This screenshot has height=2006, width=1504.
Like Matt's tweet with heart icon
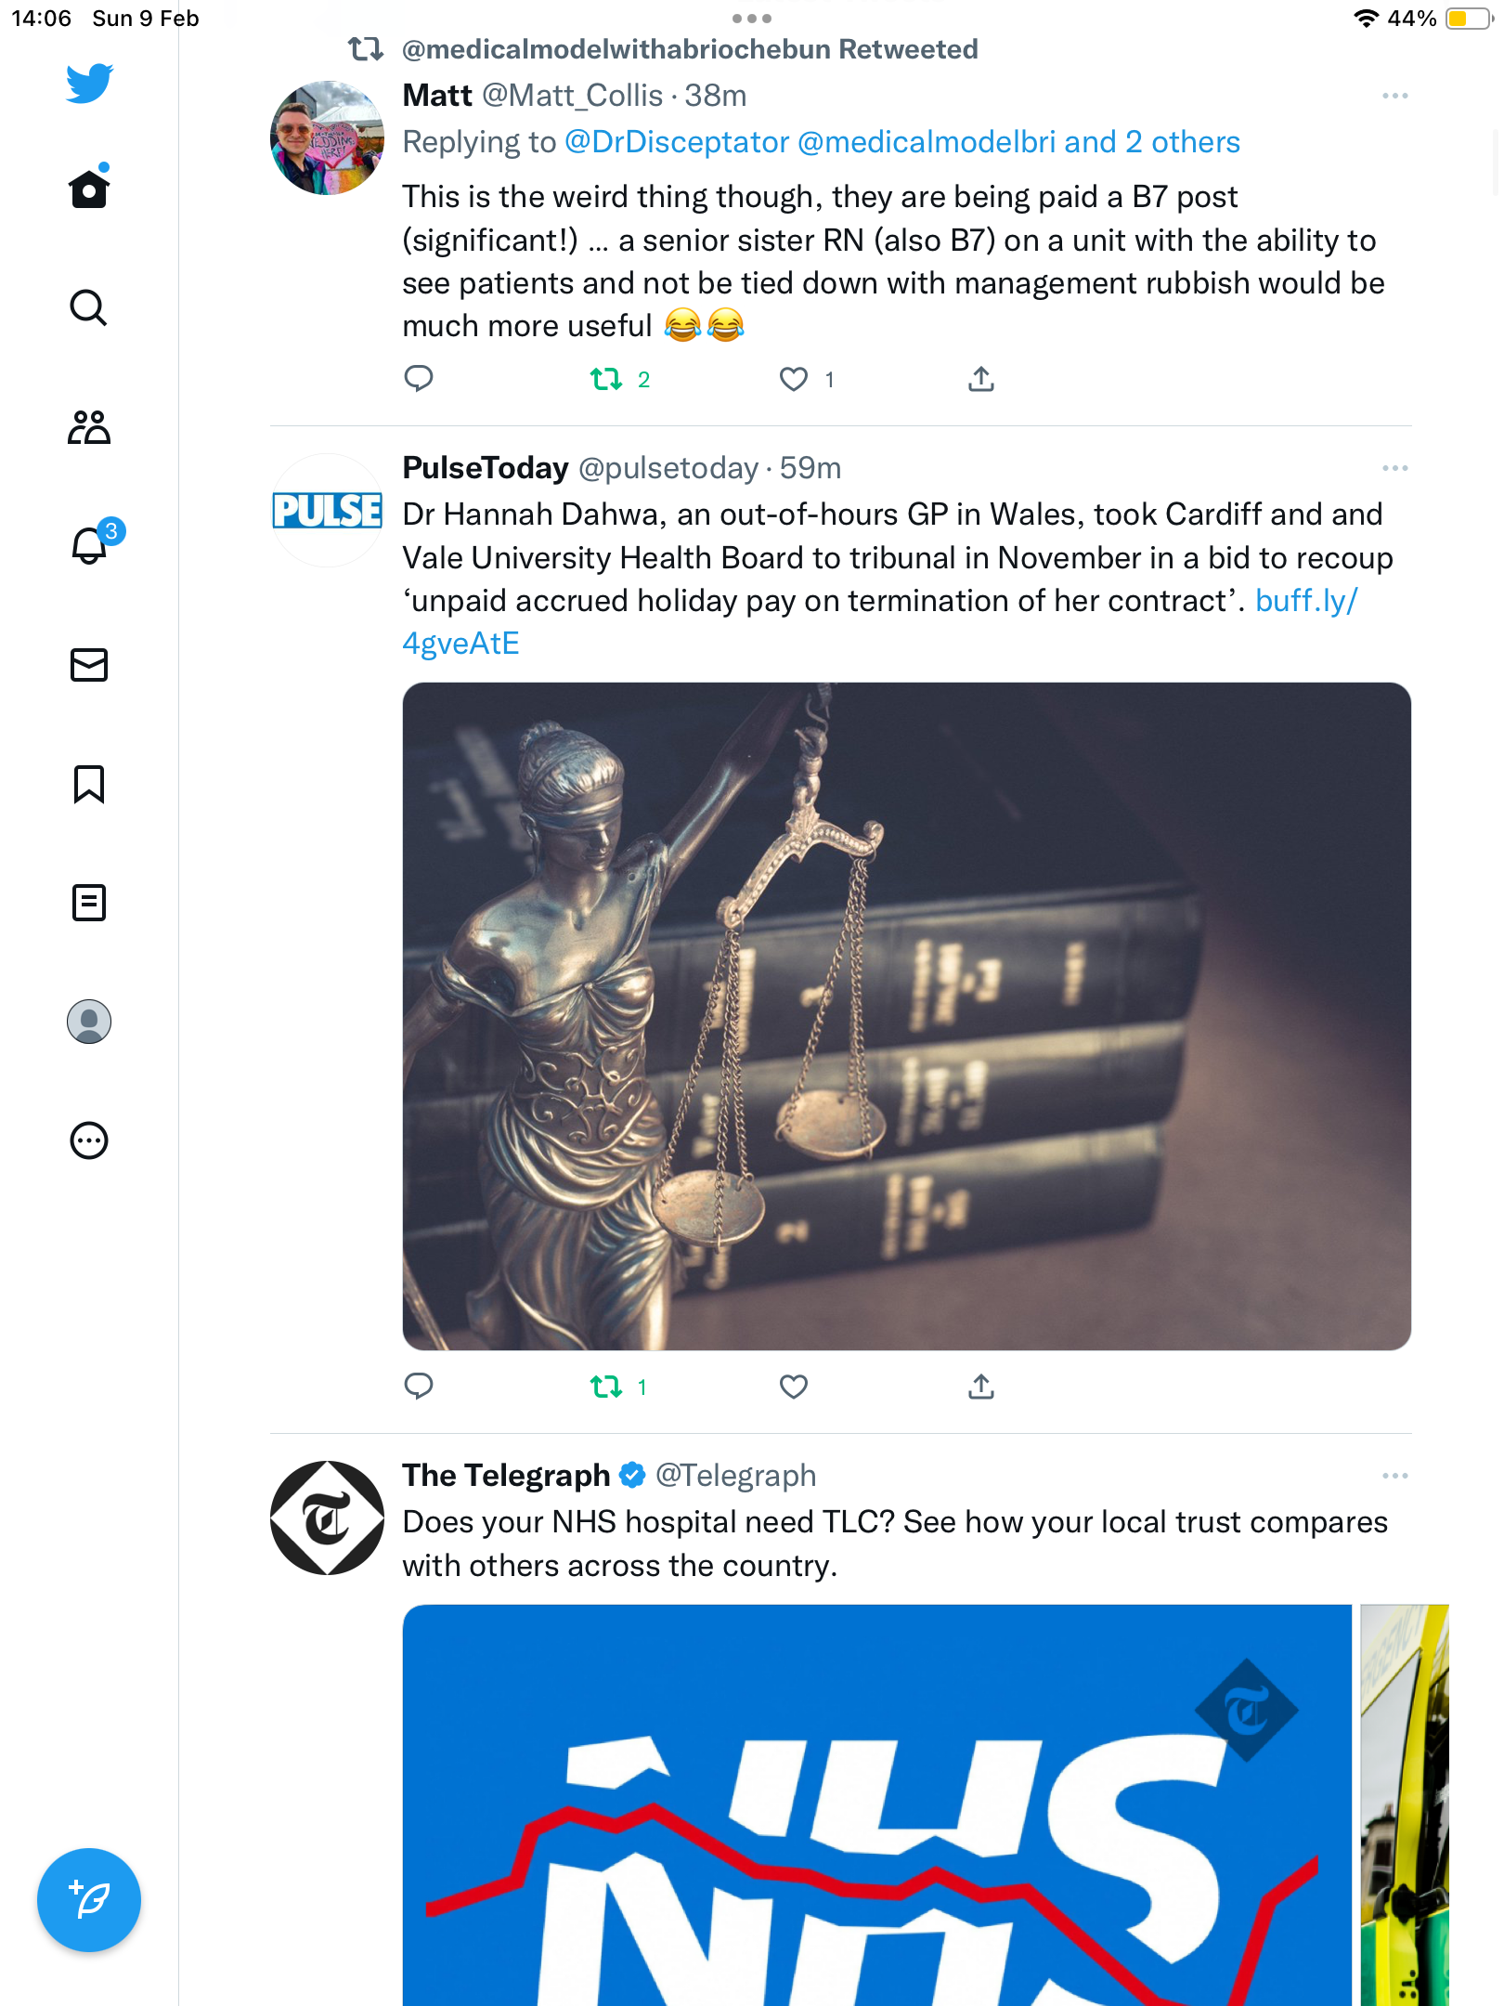tap(794, 379)
